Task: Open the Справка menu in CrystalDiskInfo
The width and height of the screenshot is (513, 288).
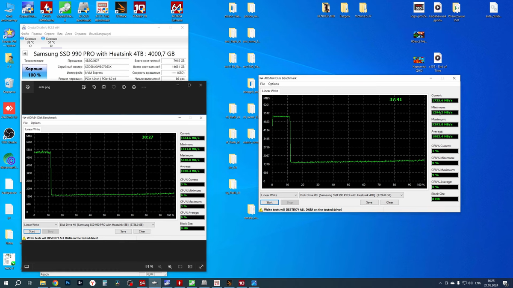Action: [80, 34]
